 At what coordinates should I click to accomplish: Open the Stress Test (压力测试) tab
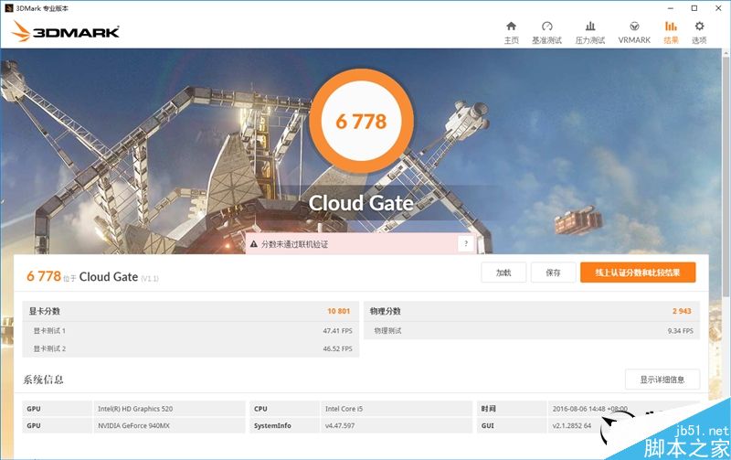[x=589, y=33]
